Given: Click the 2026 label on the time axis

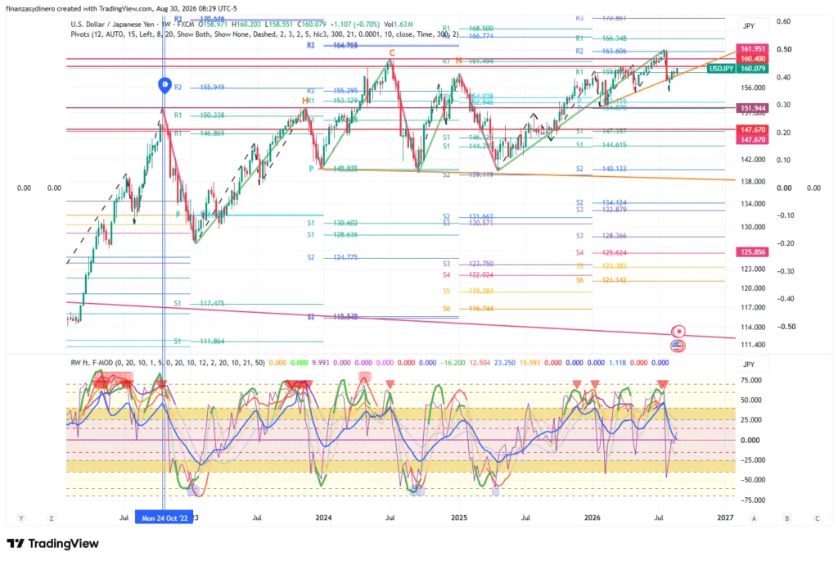Looking at the screenshot, I should [592, 518].
